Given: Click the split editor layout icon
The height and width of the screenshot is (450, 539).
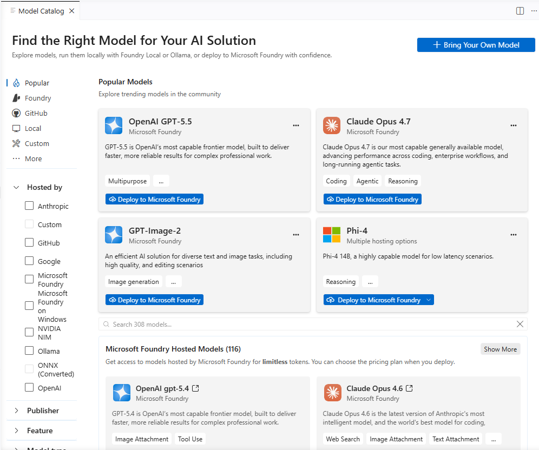Looking at the screenshot, I should pyautogui.click(x=520, y=11).
